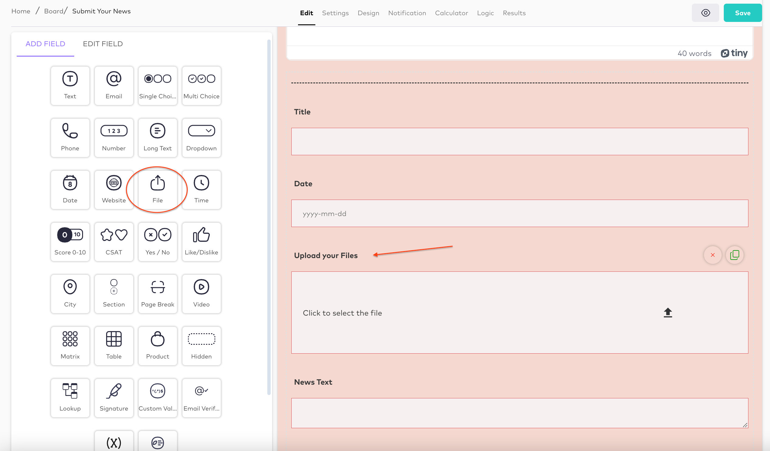The width and height of the screenshot is (770, 451).
Task: Save the Submit Your News form
Action: pos(743,12)
